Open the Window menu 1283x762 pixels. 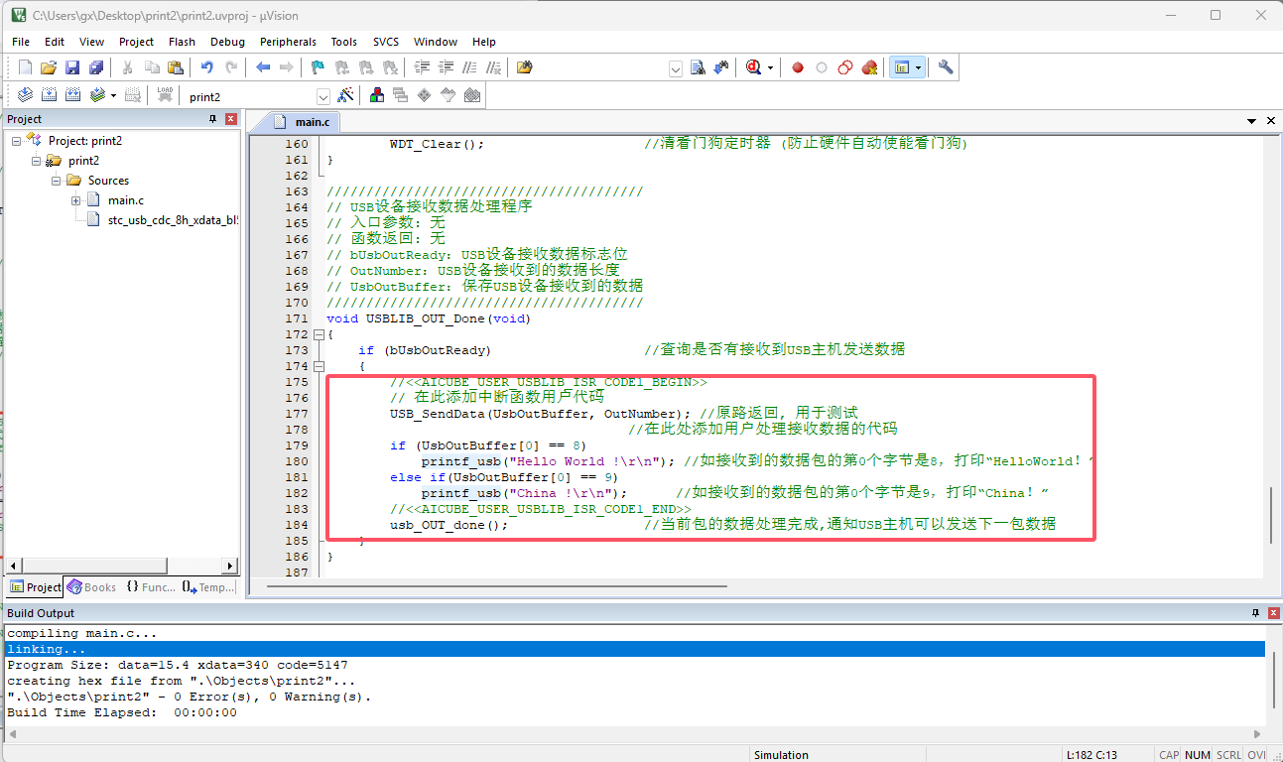[x=436, y=42]
